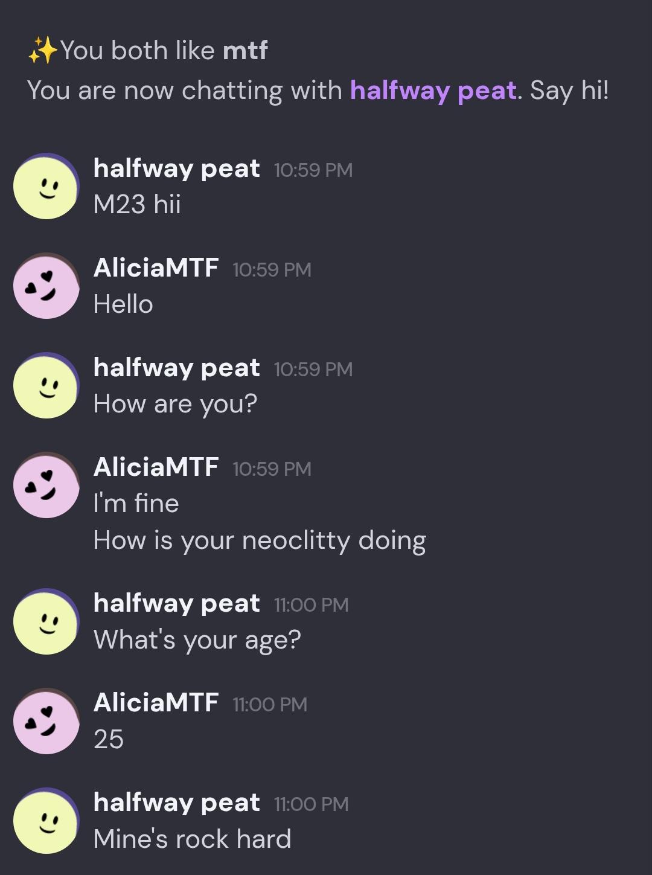The image size is (652, 875).
Task: Open halfway peat's avatar next to "M23 hii"
Action: 46,186
